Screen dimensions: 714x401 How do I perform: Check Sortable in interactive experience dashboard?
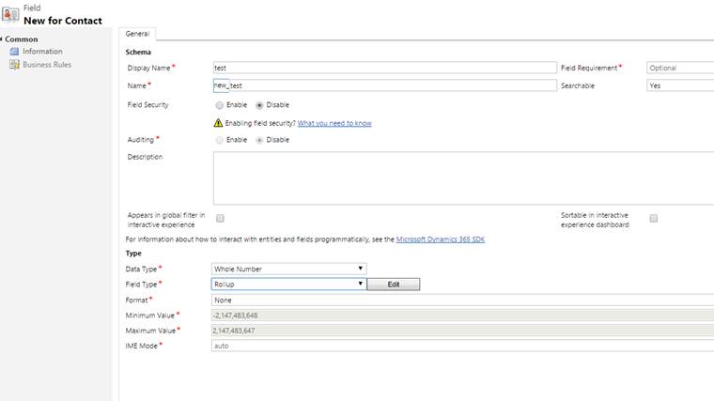tap(654, 219)
